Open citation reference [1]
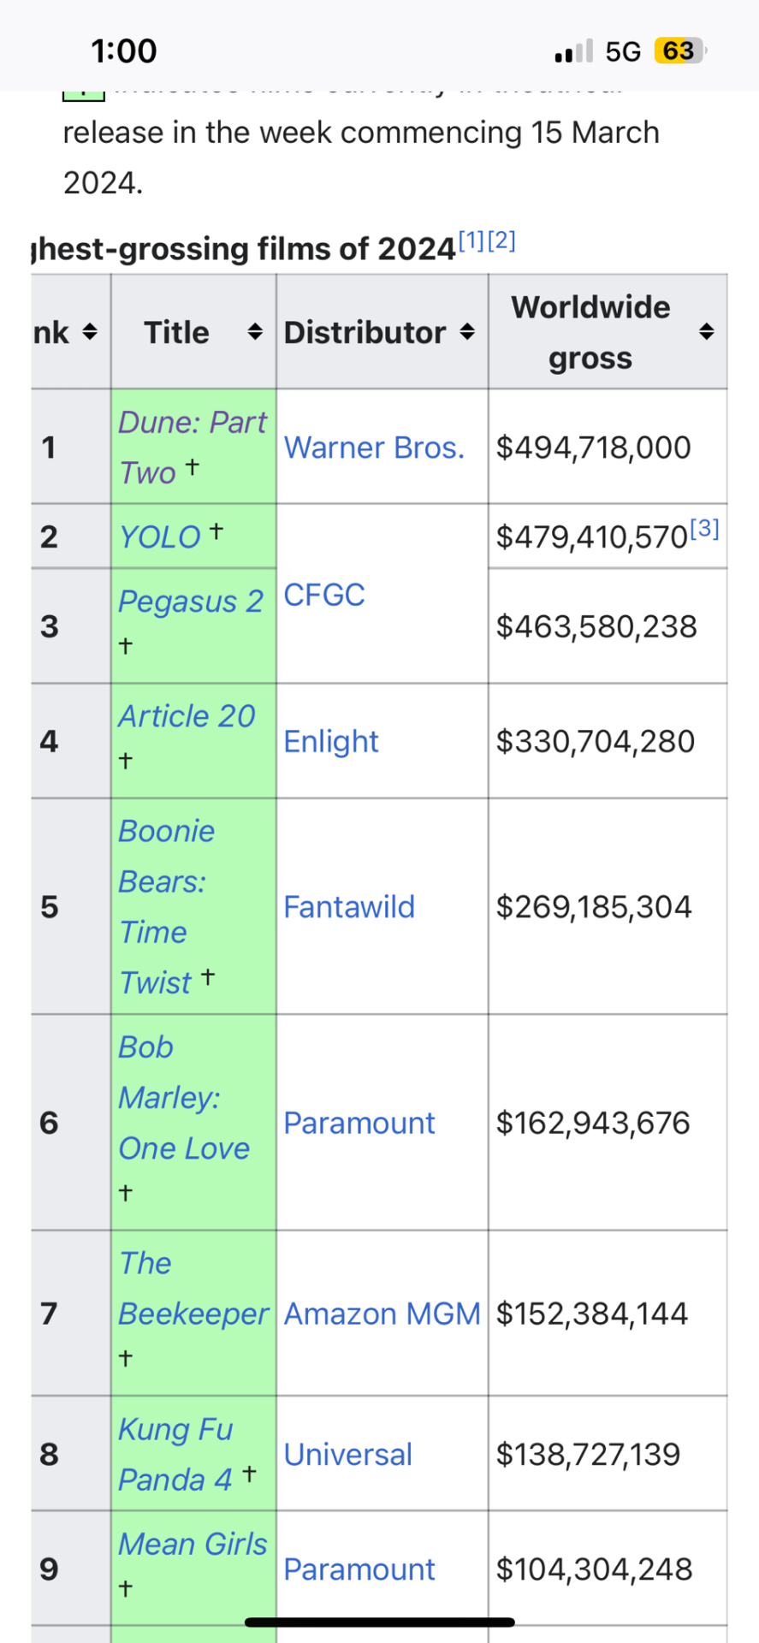This screenshot has height=1643, width=759. 471,241
